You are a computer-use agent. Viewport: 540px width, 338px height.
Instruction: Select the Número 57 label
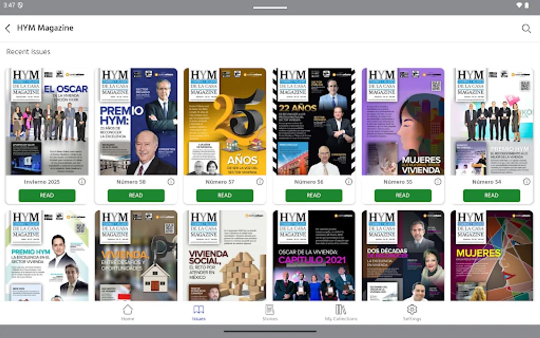coord(220,182)
